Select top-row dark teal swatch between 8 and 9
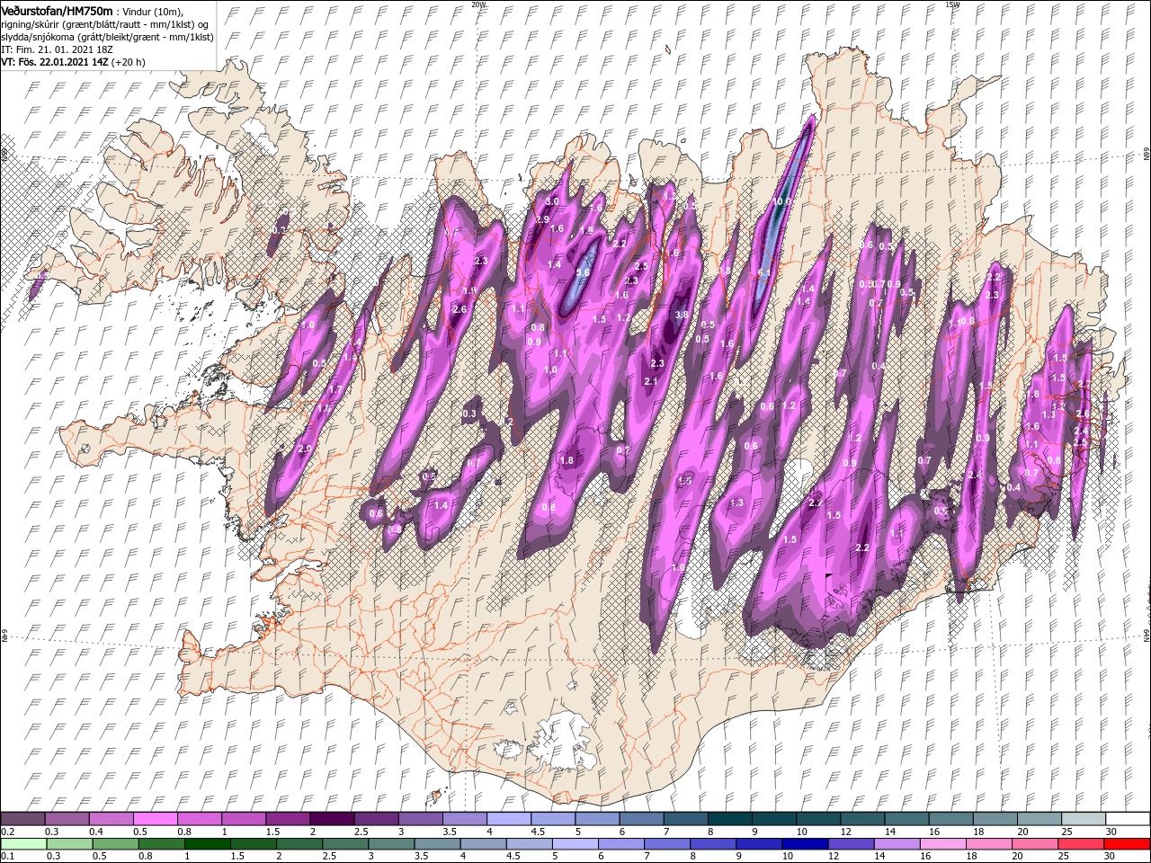 731,818
